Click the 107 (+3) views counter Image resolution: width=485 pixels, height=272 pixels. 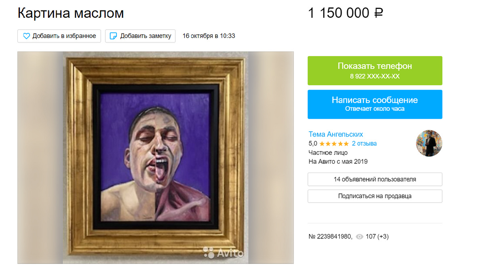click(x=377, y=237)
